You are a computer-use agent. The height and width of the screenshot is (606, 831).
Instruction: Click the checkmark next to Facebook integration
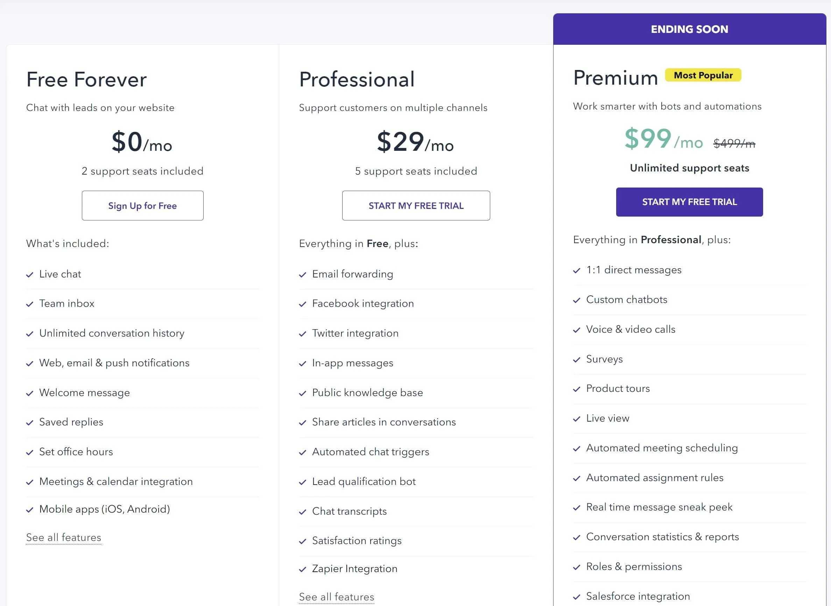tap(303, 304)
